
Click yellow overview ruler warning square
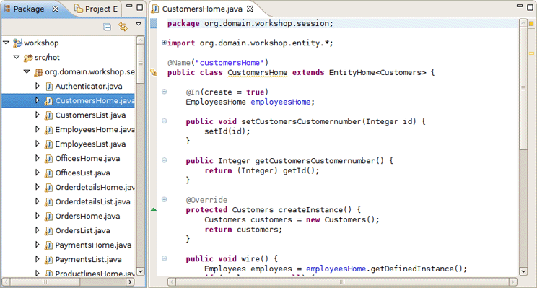coord(531,24)
